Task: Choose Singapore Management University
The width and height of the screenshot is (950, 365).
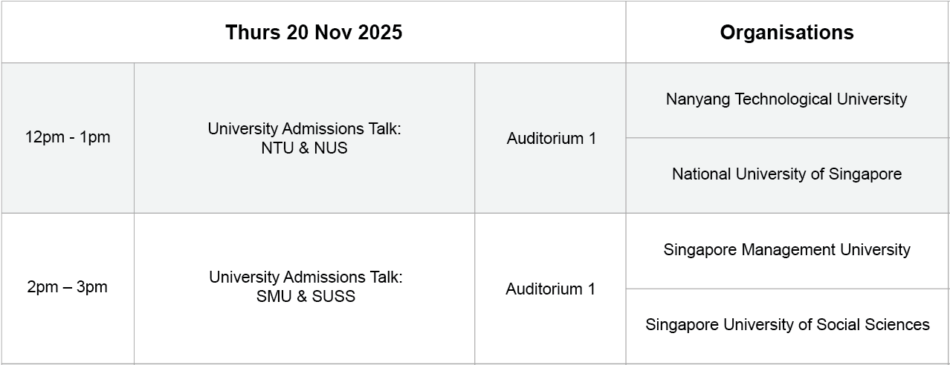Action: point(786,249)
